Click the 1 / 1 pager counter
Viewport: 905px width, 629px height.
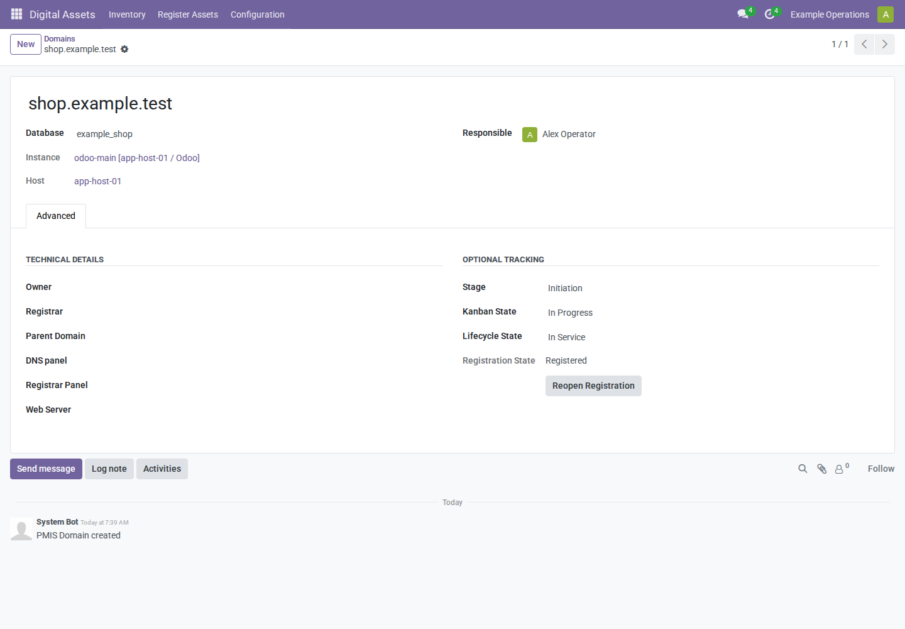[x=840, y=44]
